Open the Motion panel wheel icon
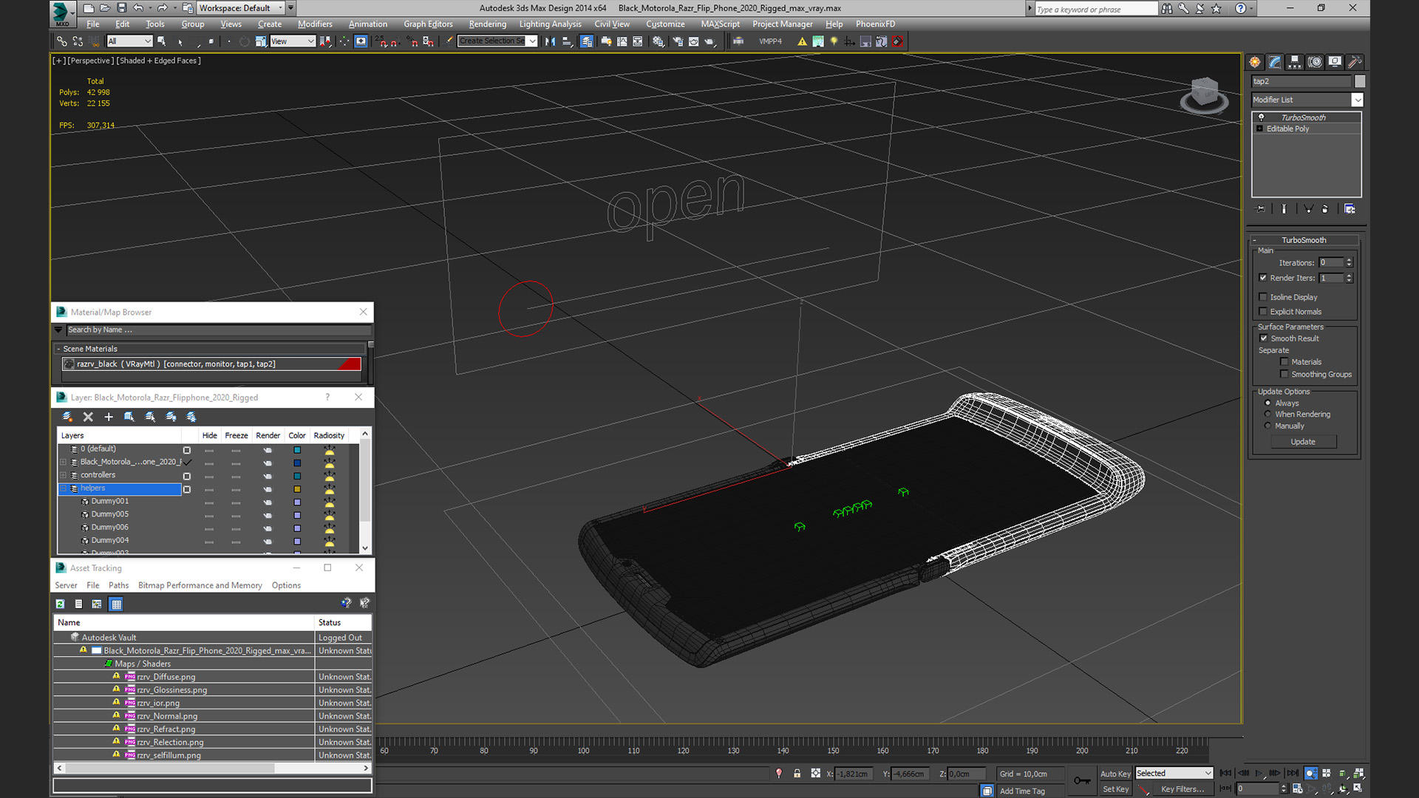1419x798 pixels. point(1315,62)
